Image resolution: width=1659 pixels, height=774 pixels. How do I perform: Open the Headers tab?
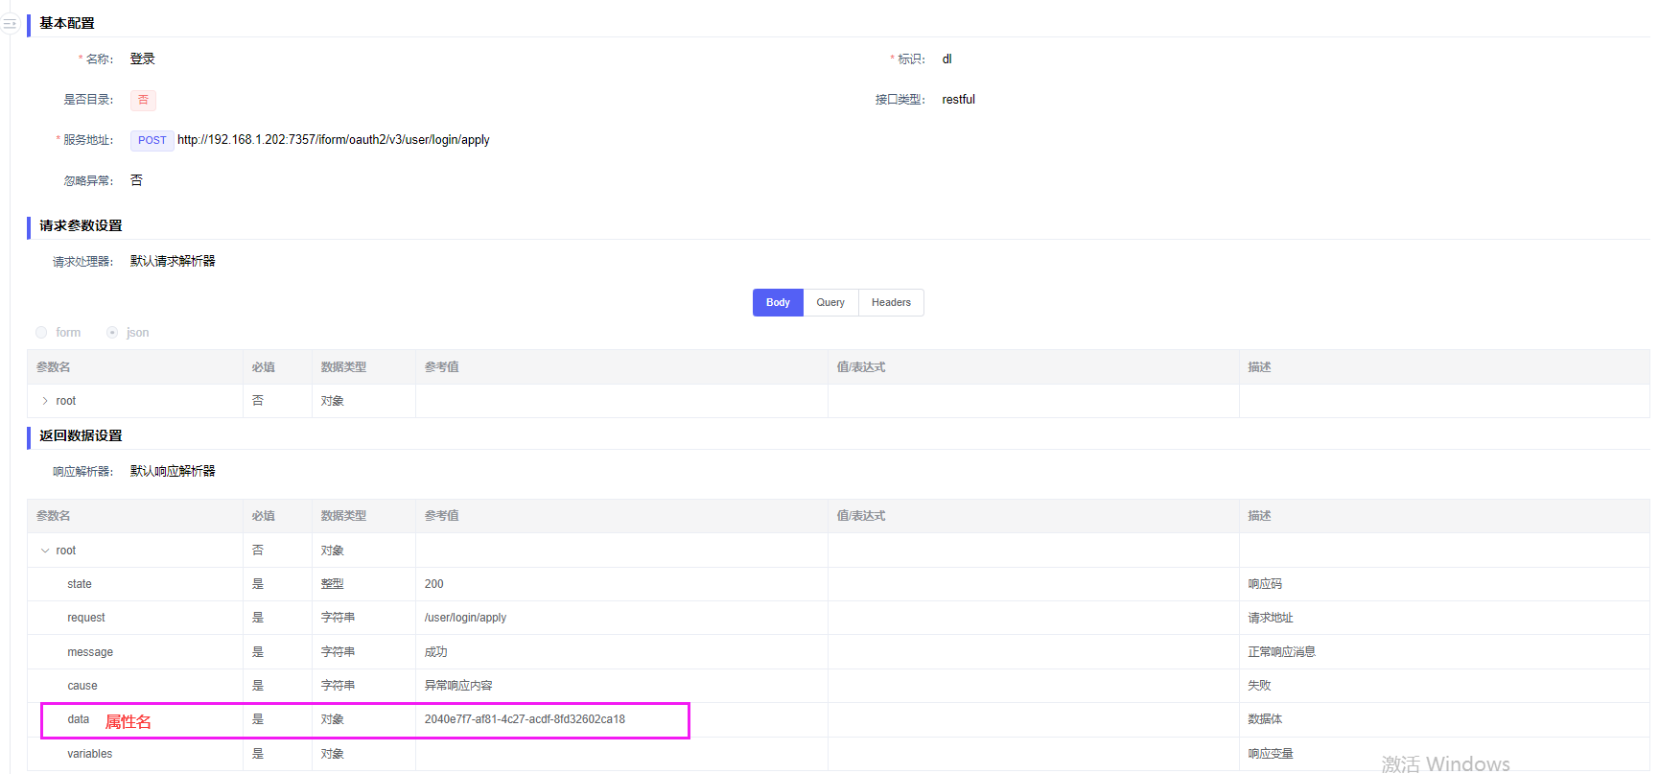coord(891,303)
